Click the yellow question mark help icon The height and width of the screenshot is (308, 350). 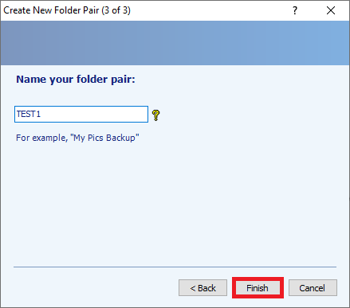pos(156,115)
